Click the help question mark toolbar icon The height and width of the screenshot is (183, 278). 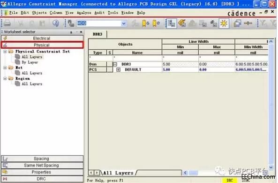[x=56, y=23]
